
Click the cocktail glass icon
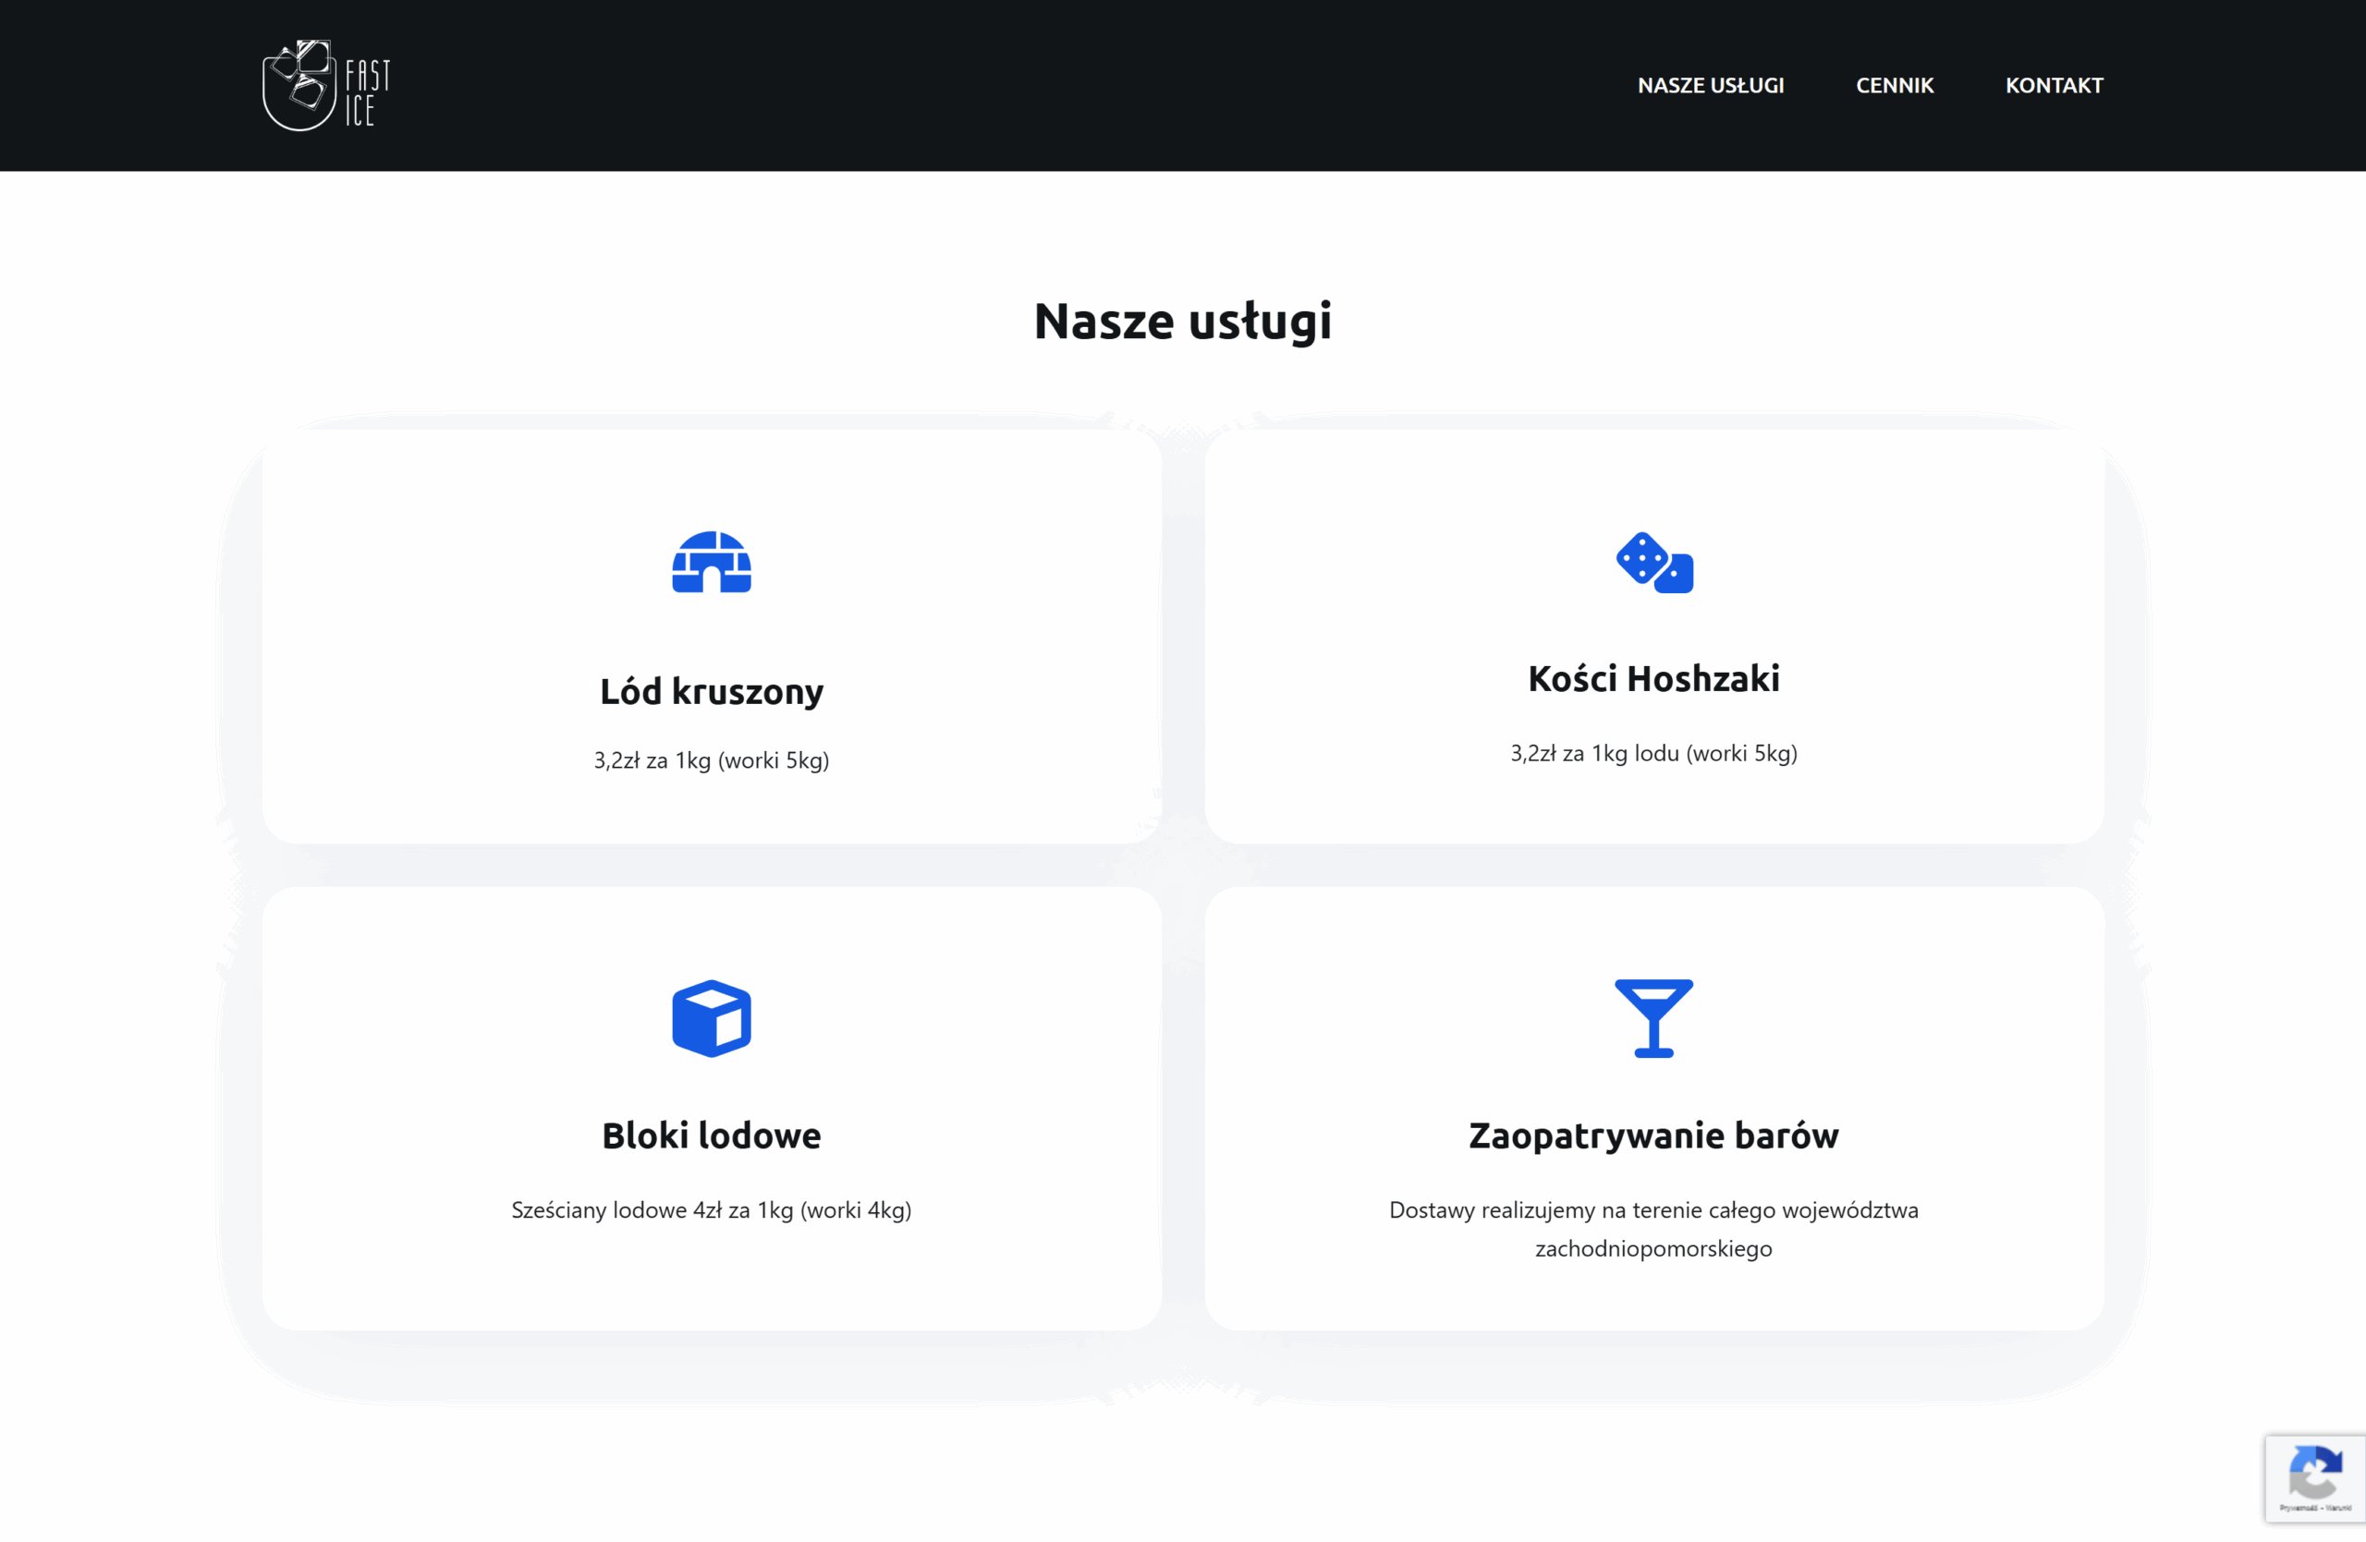point(1653,1018)
